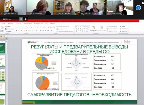
Task: Select the oval shape in the shapes gallery
Action: pos(85,27)
